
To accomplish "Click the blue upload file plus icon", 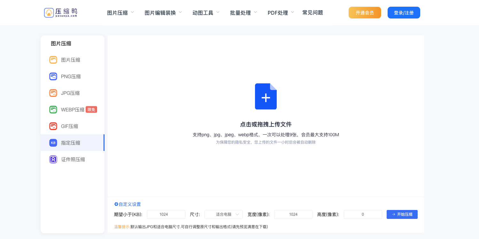I will pos(266,96).
